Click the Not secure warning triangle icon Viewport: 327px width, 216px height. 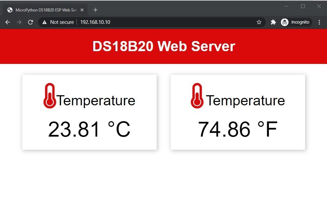point(44,22)
